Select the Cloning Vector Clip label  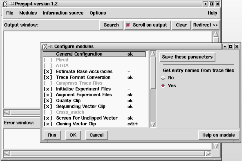pyautogui.click(x=76, y=124)
